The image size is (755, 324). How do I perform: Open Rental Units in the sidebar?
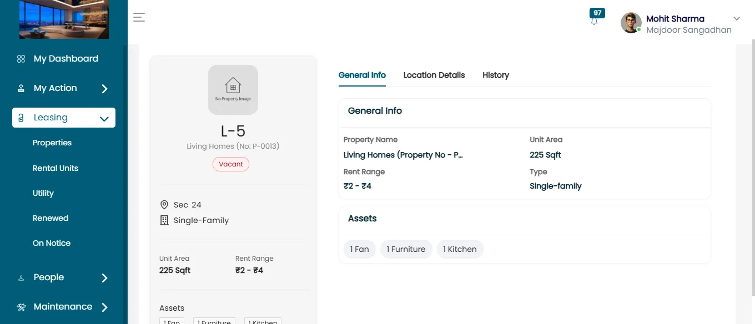(x=56, y=168)
